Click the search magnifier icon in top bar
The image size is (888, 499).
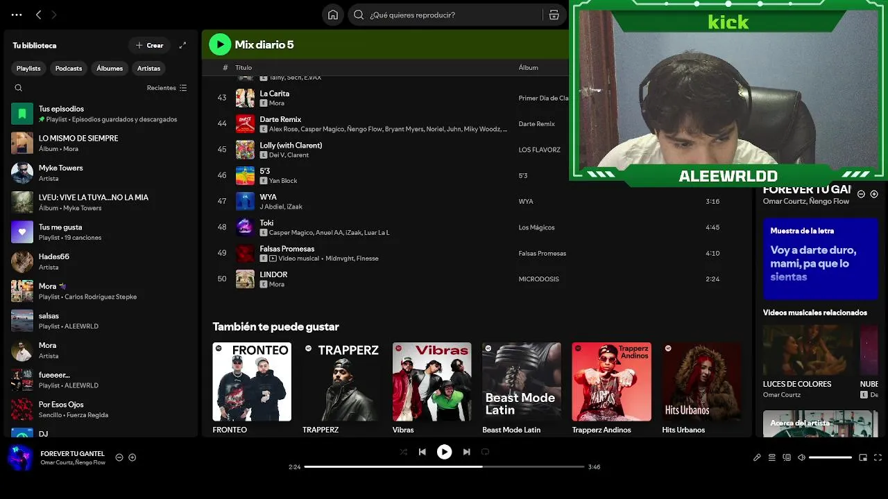(x=359, y=15)
